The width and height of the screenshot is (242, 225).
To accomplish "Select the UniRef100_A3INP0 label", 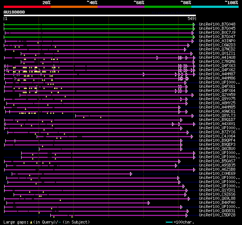I will 217,41.
